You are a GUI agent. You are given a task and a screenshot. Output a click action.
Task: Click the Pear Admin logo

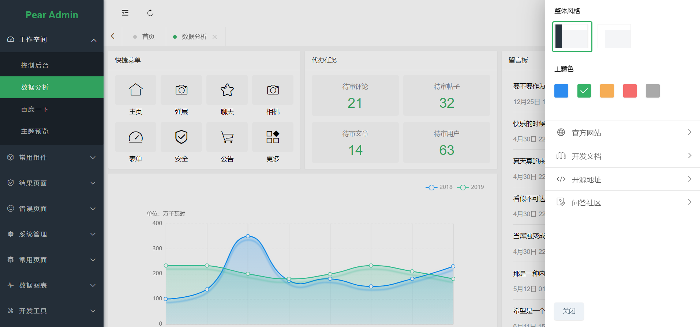click(52, 15)
